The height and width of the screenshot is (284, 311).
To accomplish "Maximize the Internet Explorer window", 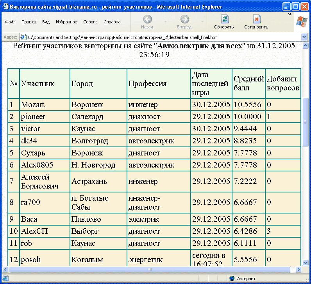I will pos(295,7).
